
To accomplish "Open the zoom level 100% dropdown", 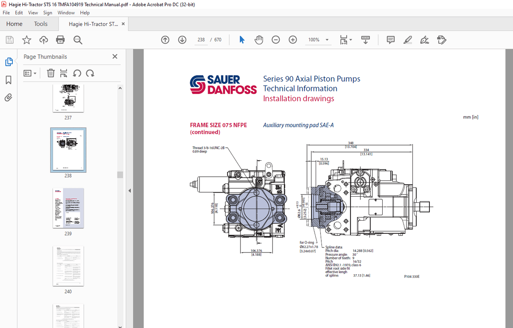I will point(318,40).
